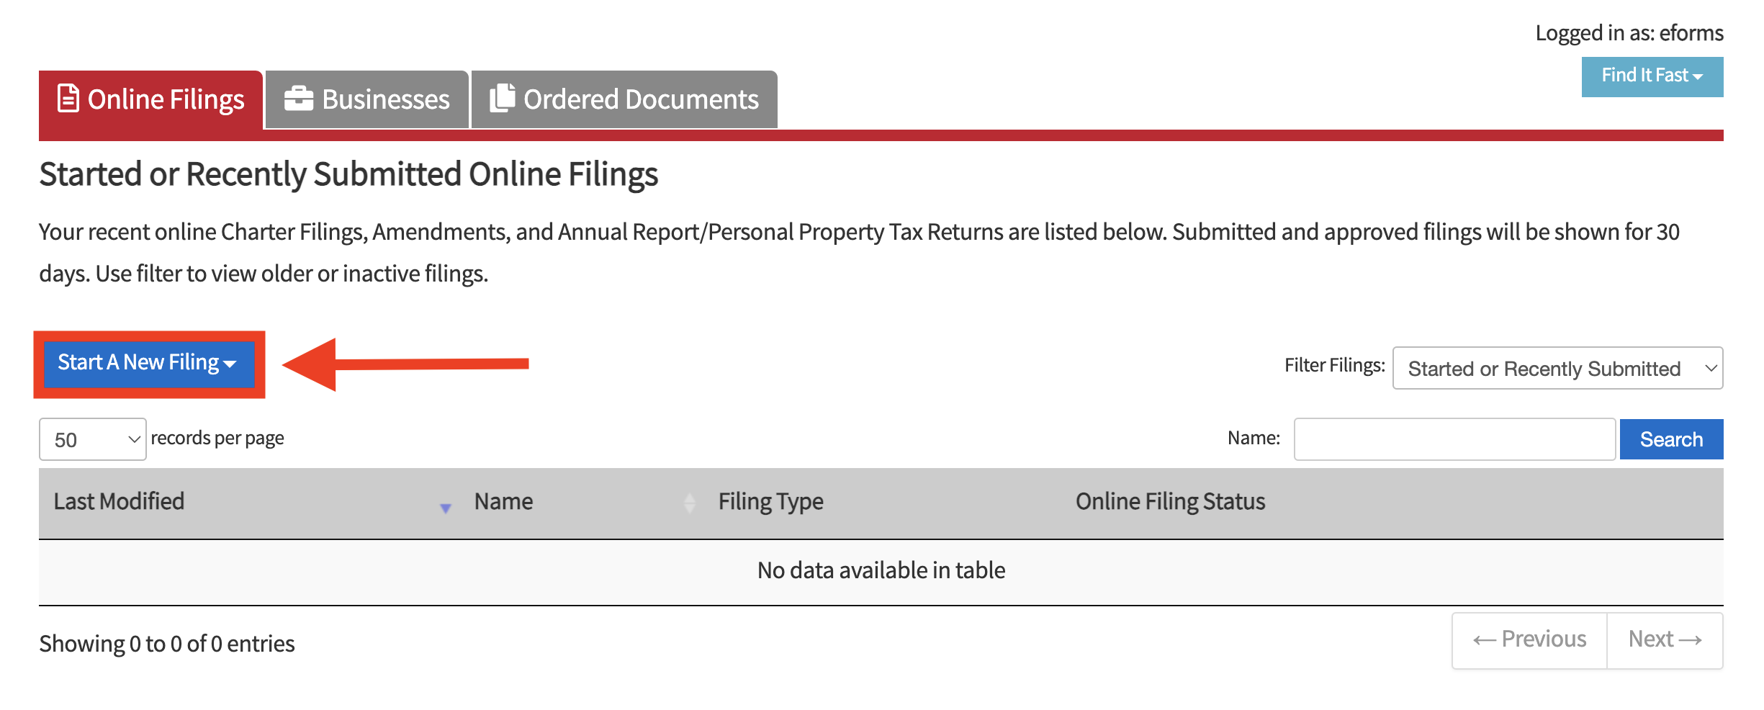Click the caret on Find It Fast
1764x710 pixels.
1698,76
